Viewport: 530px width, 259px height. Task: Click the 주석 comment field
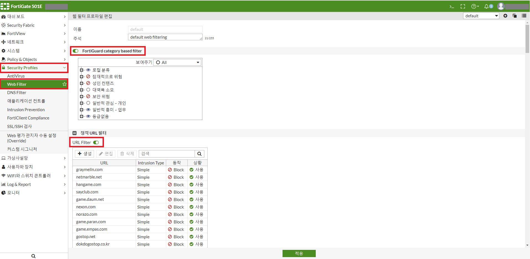coord(165,37)
